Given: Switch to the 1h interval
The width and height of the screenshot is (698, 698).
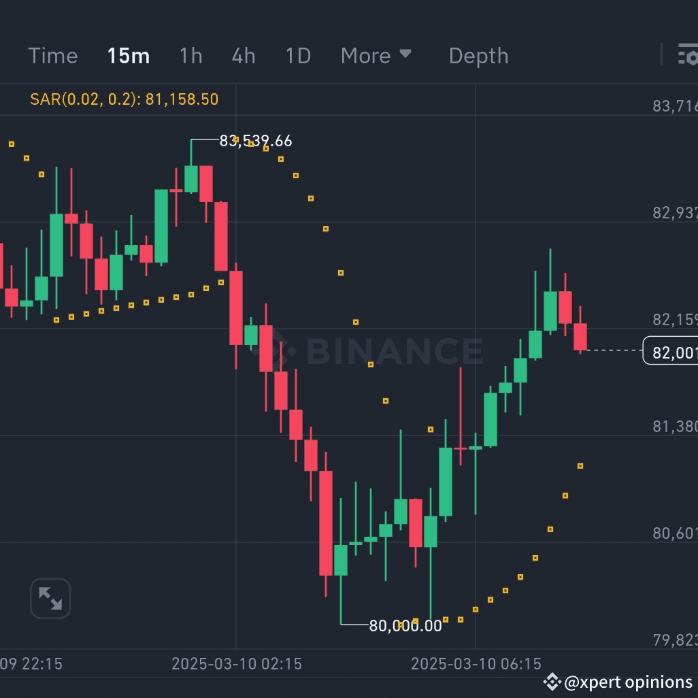Looking at the screenshot, I should click(x=191, y=56).
